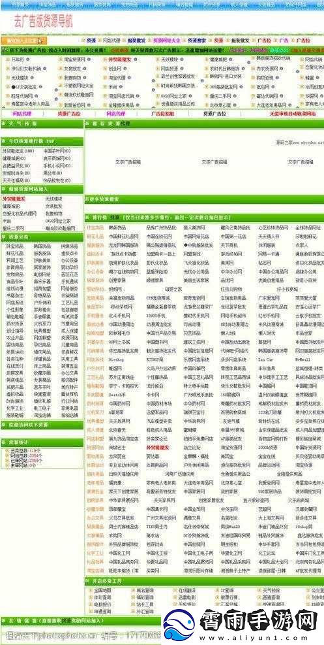Open the 中华玩具网 link
324x645 pixels.
coord(194,422)
